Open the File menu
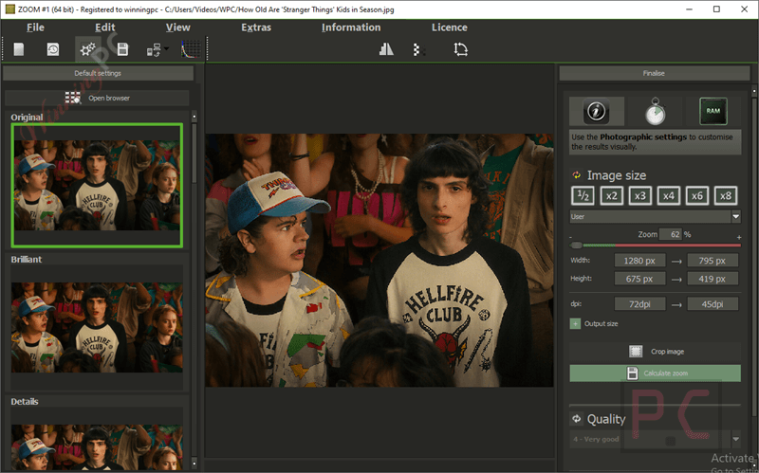Screen dimensions: 759x473 pos(35,27)
